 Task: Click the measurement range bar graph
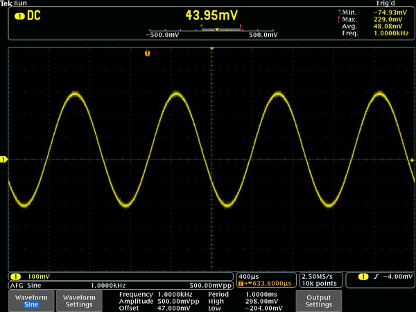(212, 30)
